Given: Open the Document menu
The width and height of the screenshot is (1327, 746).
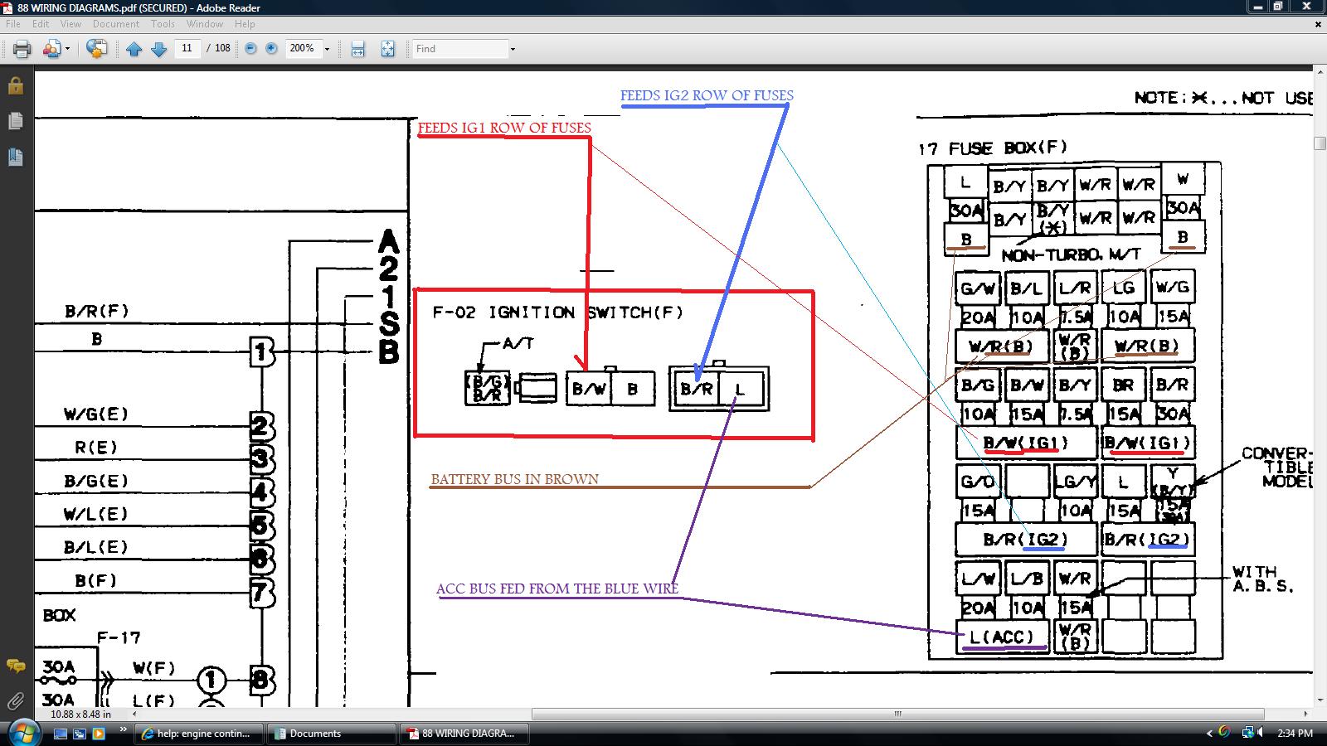Looking at the screenshot, I should pos(116,24).
